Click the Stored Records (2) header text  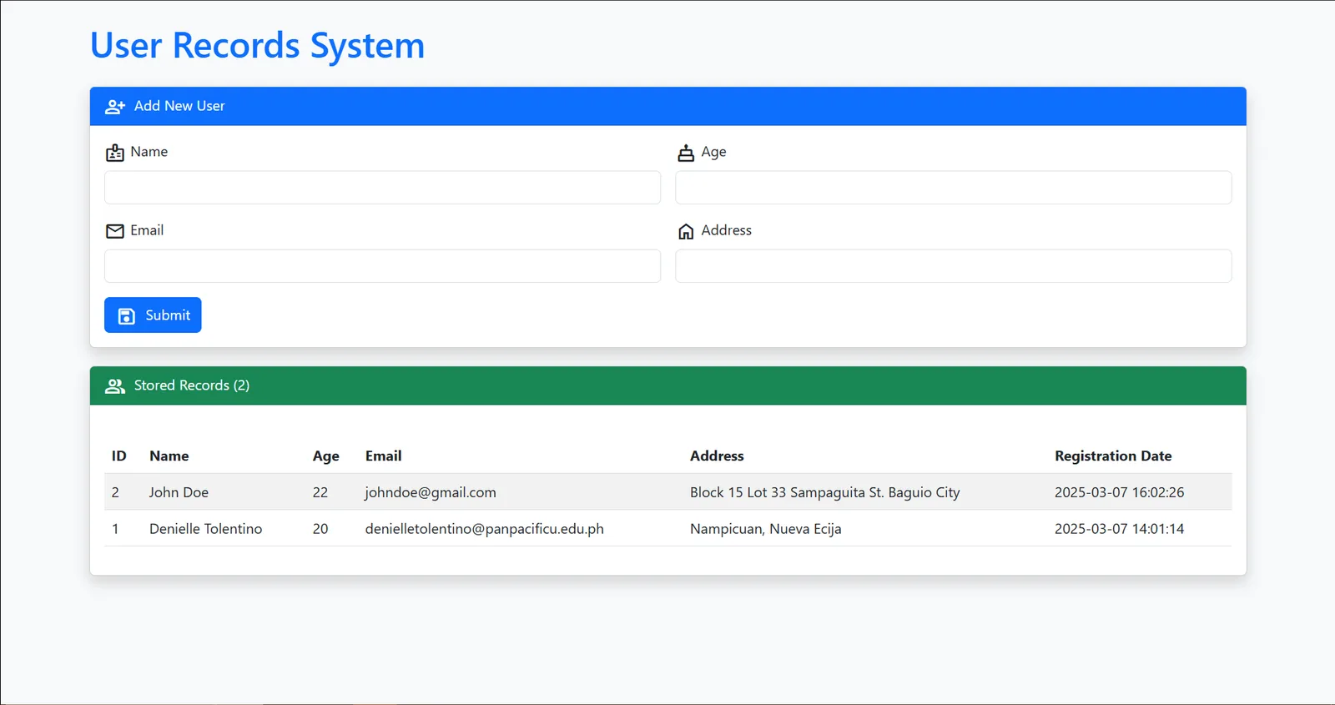pos(192,385)
